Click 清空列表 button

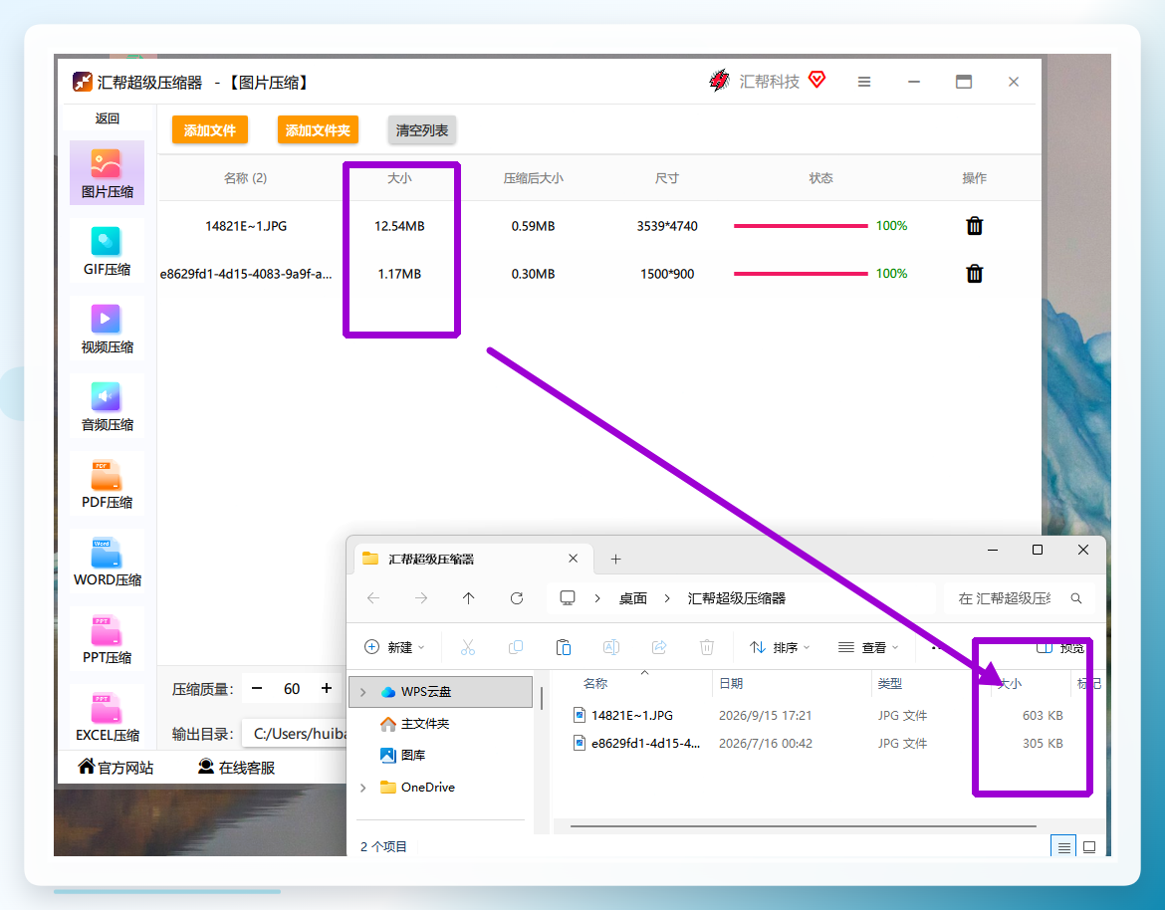point(422,130)
